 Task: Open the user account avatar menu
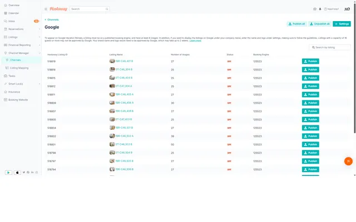point(347,9)
